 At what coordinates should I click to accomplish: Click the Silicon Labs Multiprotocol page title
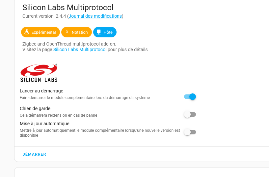point(68,7)
